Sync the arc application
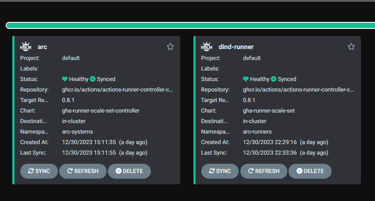 [x=39, y=171]
